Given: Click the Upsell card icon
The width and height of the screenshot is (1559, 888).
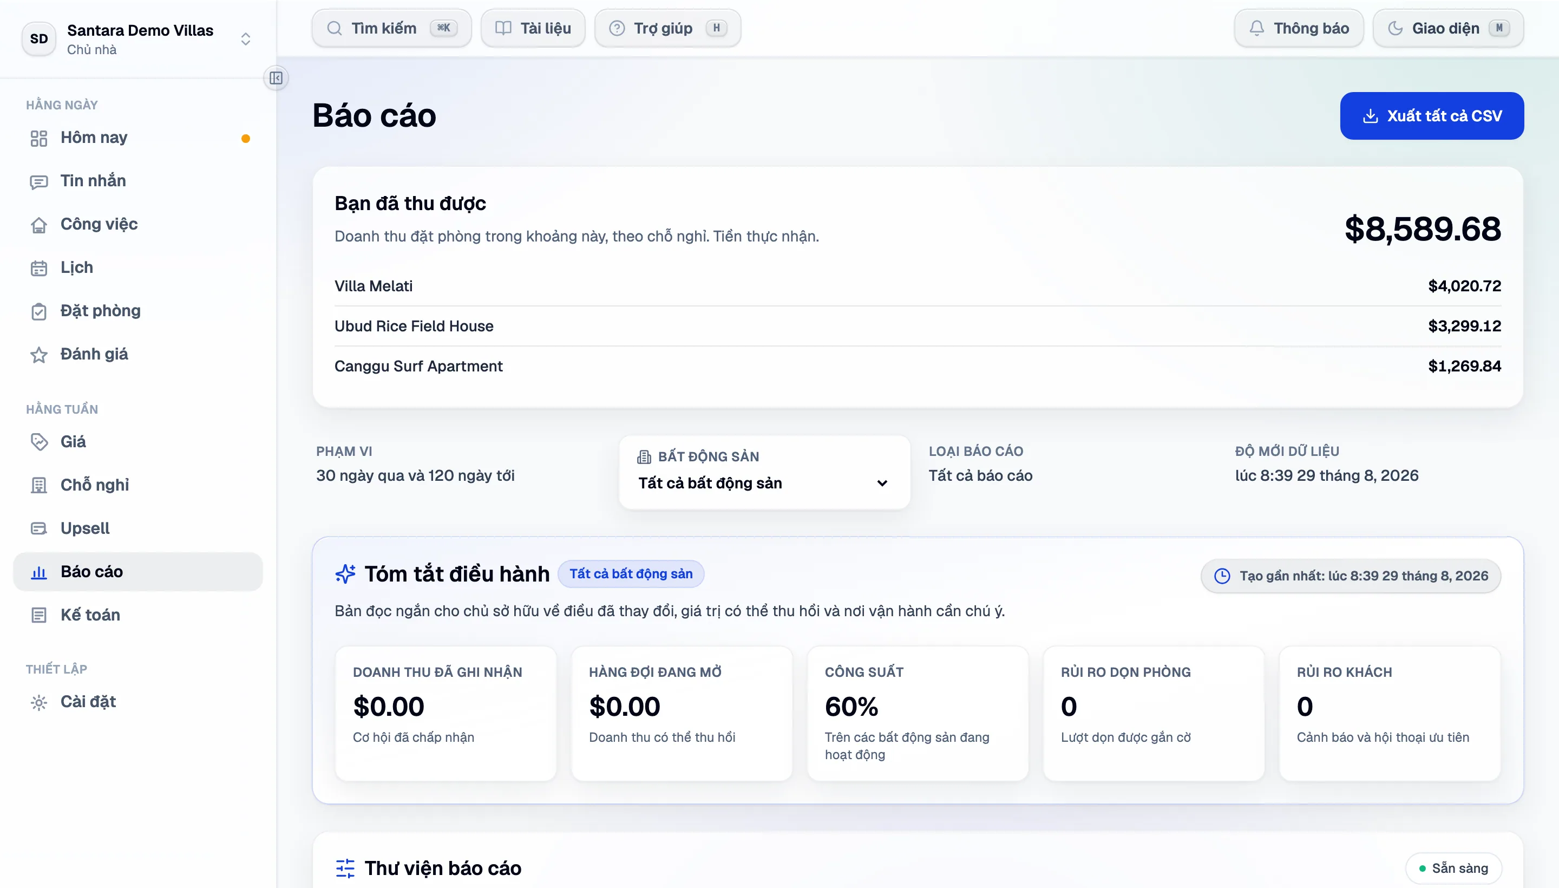Looking at the screenshot, I should pyautogui.click(x=39, y=529).
